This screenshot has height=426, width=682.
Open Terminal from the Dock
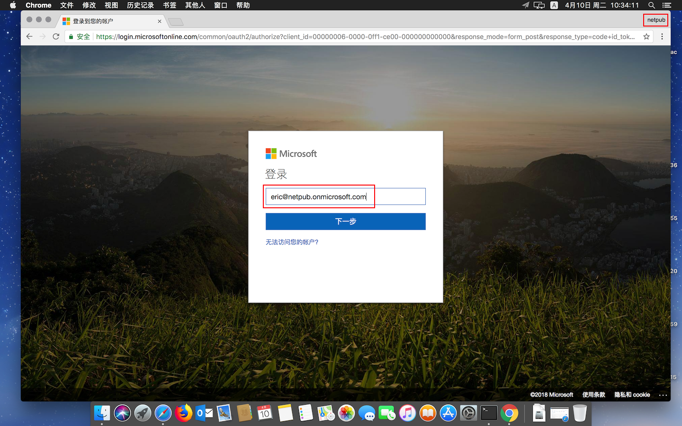(489, 413)
